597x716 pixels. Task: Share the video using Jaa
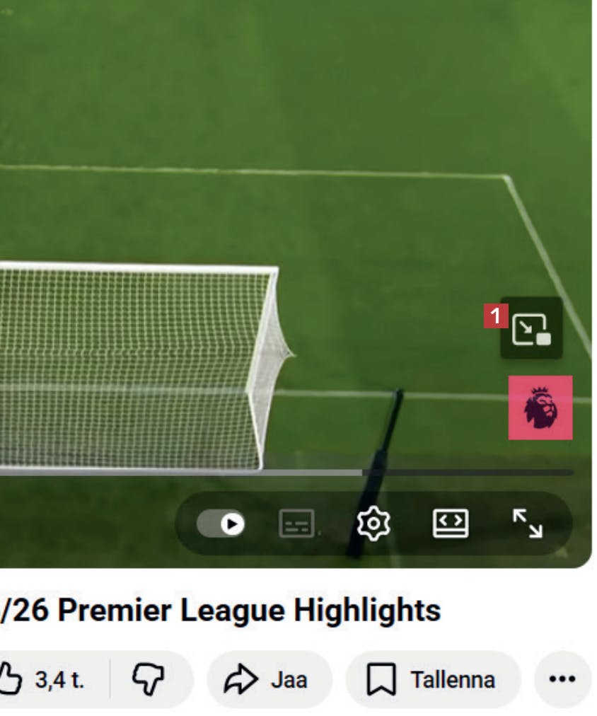[x=269, y=679]
